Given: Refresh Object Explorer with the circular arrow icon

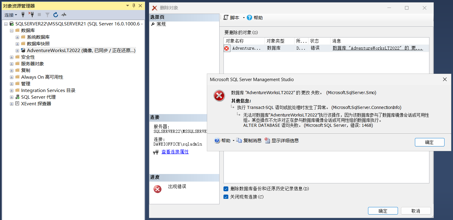Looking at the screenshot, I should pos(56,15).
